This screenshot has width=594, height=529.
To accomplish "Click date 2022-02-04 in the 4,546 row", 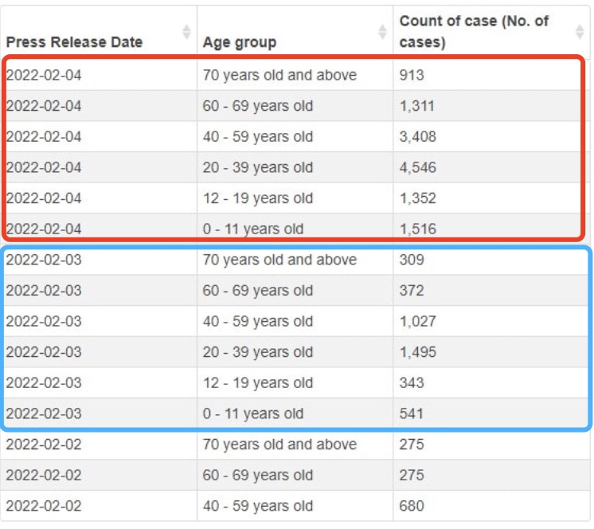I will [44, 167].
